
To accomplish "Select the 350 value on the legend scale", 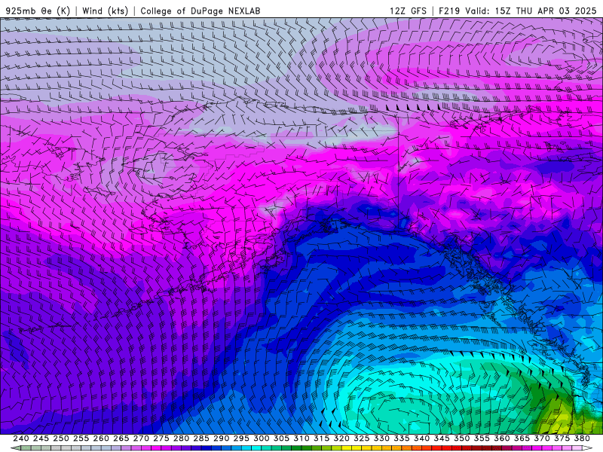I will [461, 438].
